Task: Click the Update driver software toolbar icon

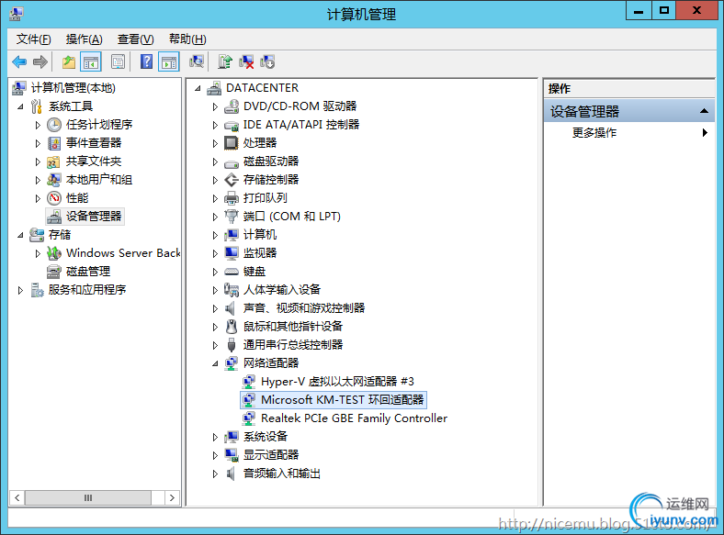Action: (x=225, y=61)
